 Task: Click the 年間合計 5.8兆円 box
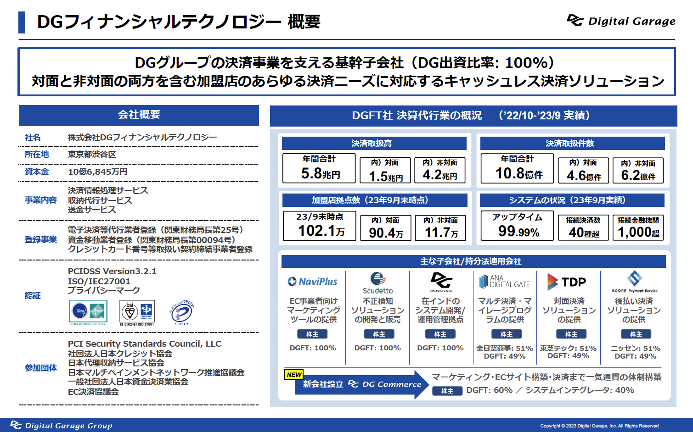[319, 168]
